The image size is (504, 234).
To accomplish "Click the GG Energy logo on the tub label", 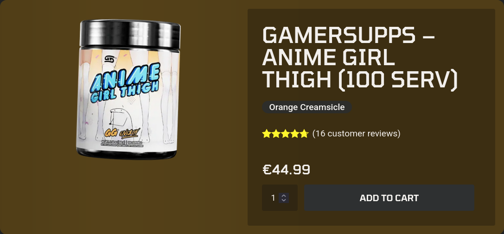I will tap(122, 133).
